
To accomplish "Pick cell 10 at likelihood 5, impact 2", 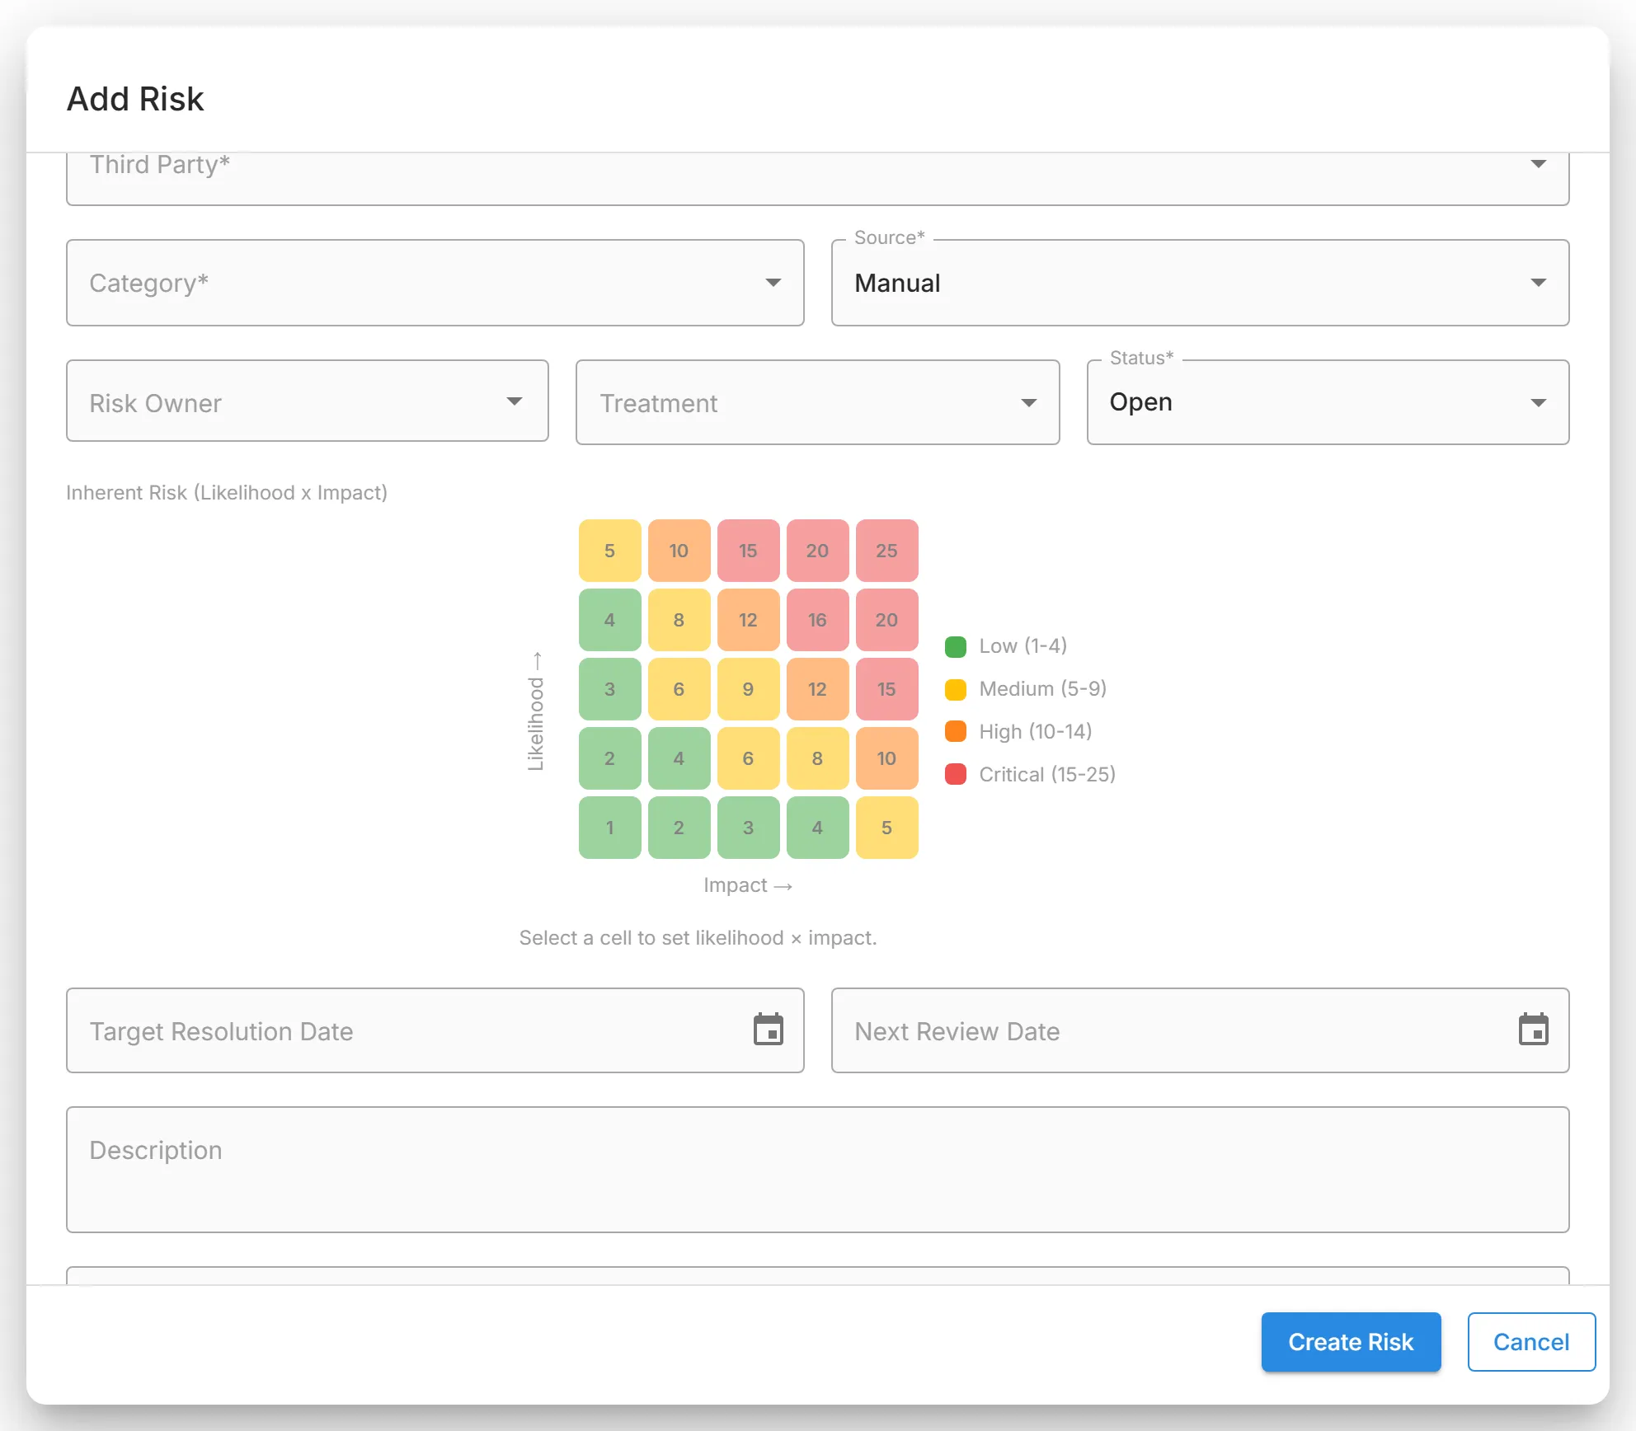I will [x=679, y=551].
